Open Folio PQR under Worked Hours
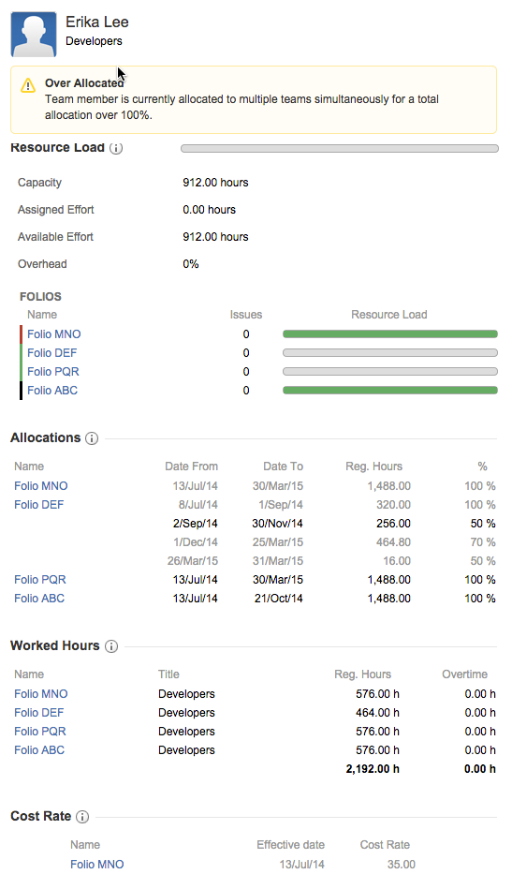This screenshot has width=512, height=874. 40,732
